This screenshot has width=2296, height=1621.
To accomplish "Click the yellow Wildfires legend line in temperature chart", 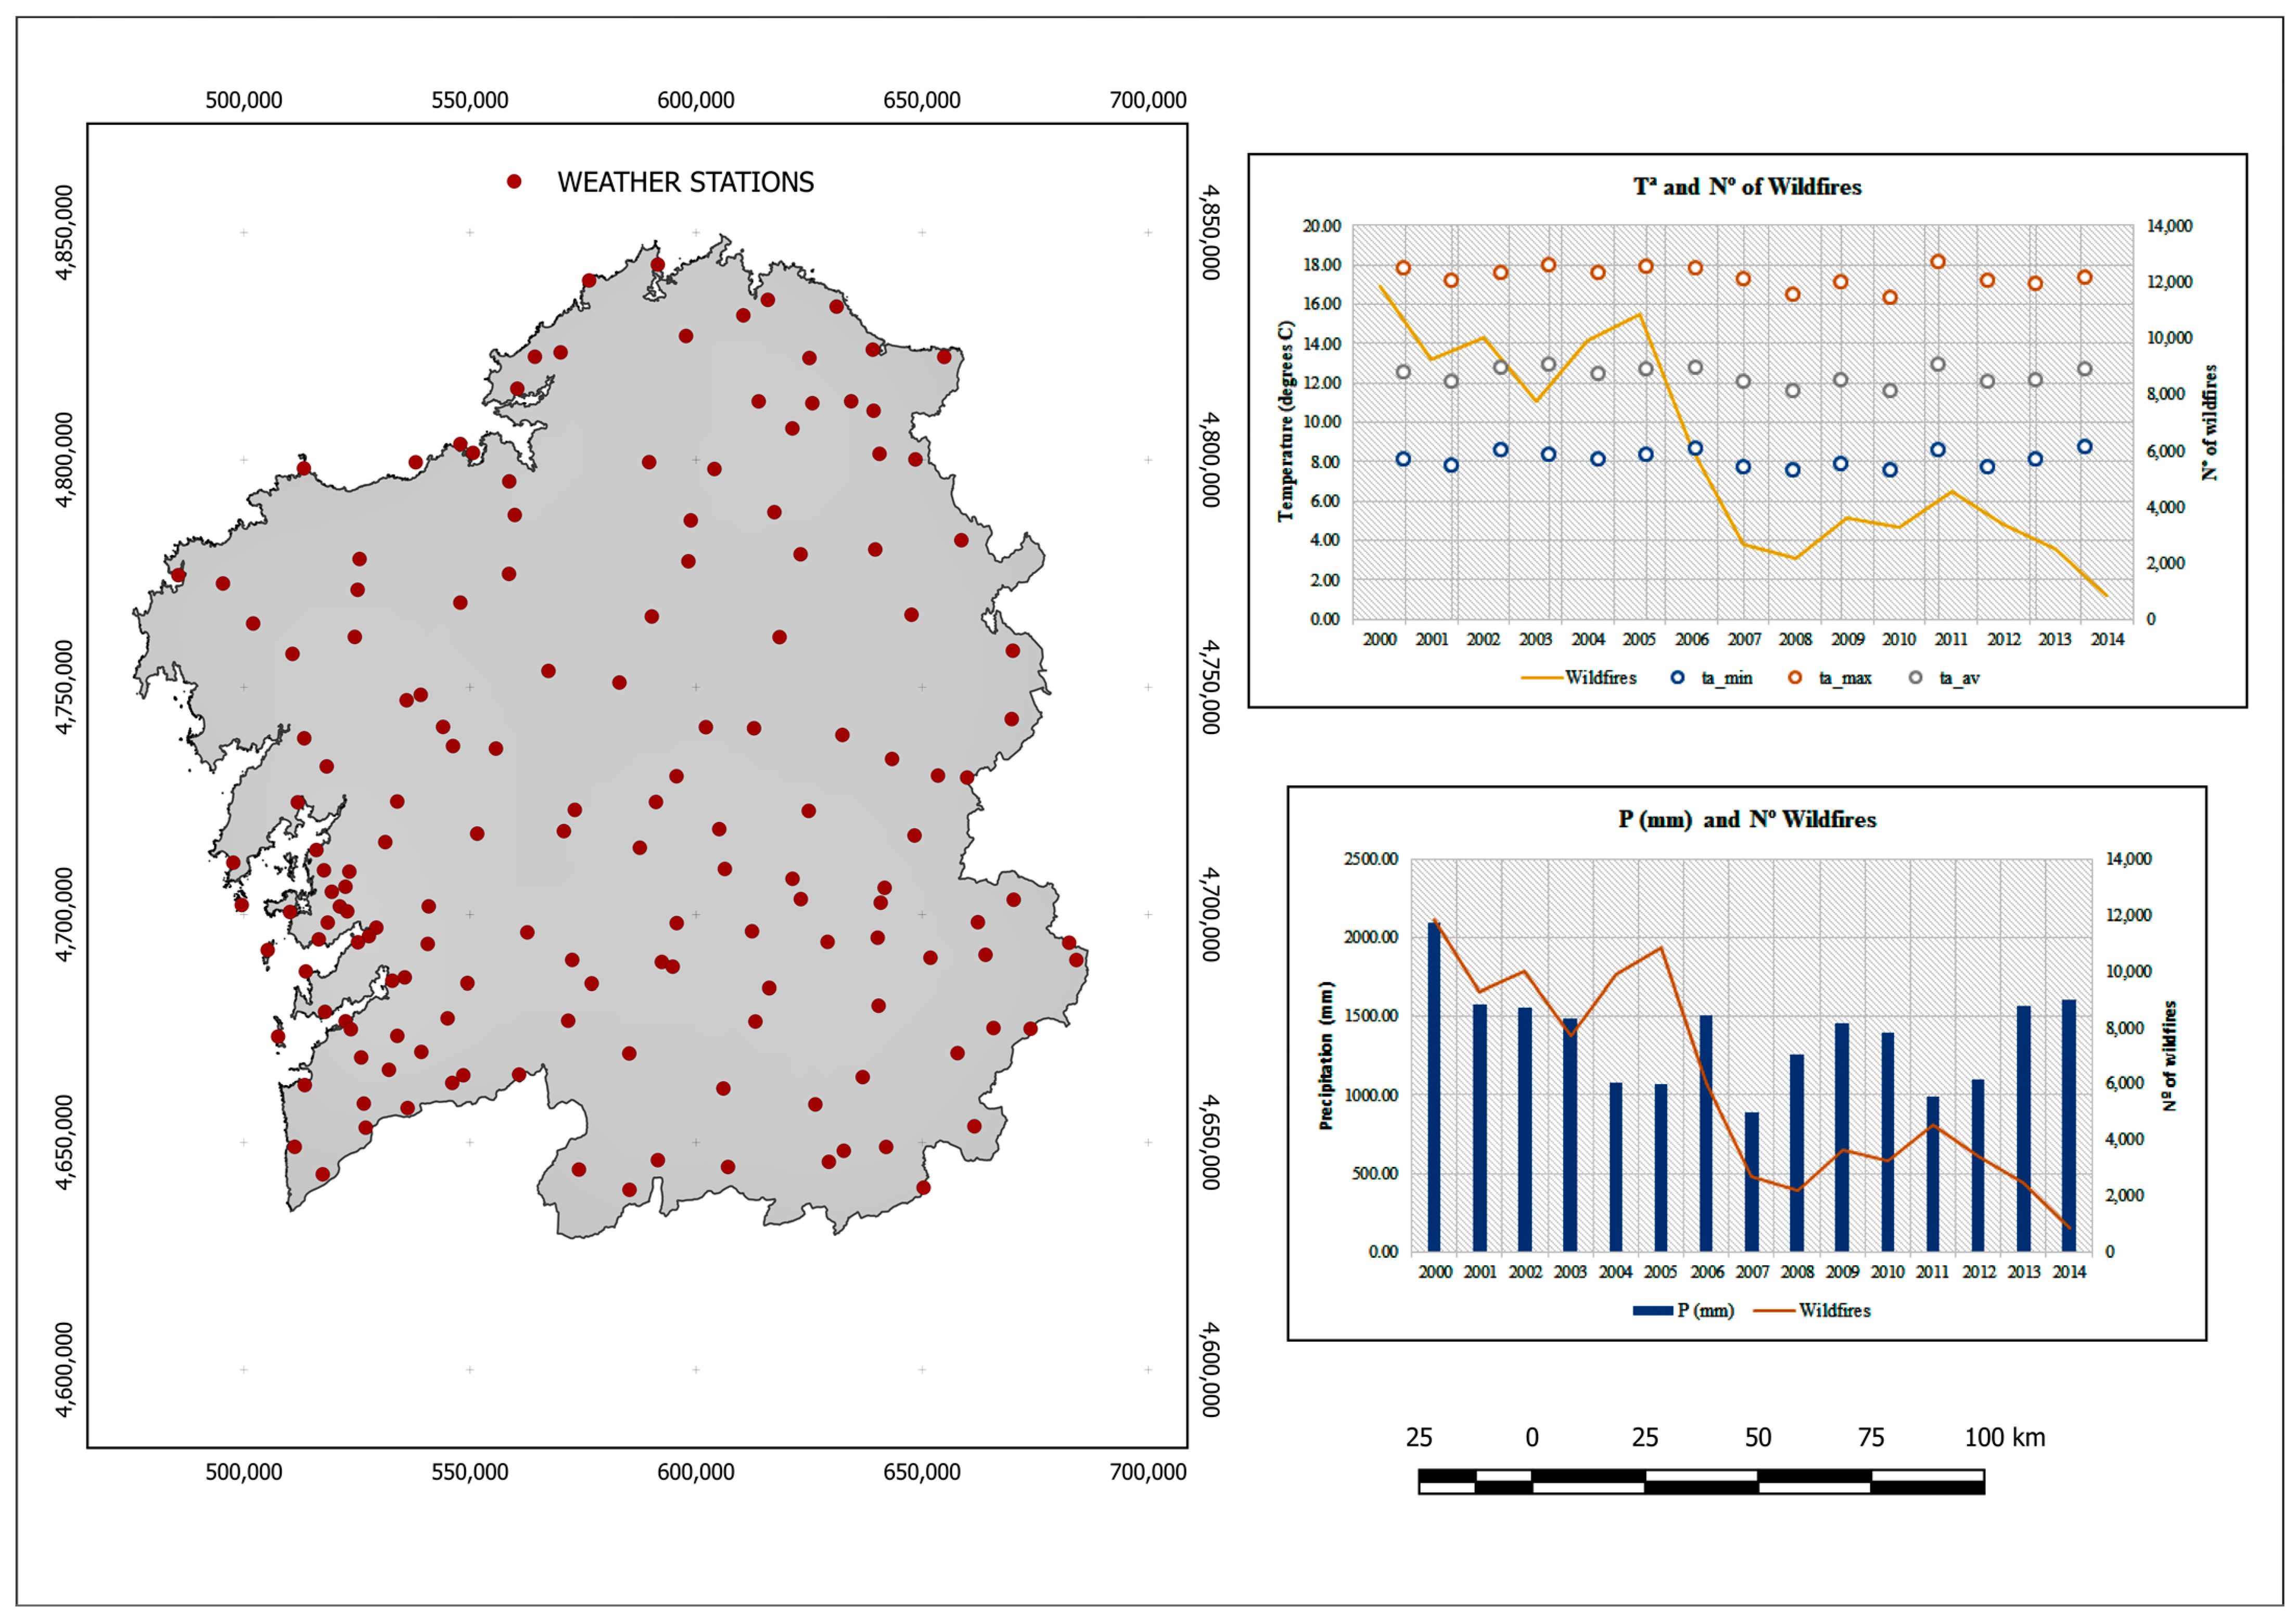I will click(x=1542, y=677).
